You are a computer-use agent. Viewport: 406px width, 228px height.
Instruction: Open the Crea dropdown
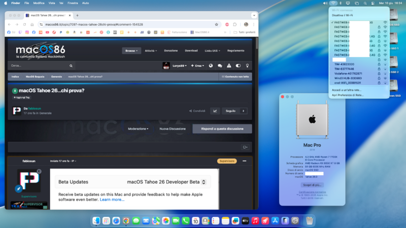point(197,66)
